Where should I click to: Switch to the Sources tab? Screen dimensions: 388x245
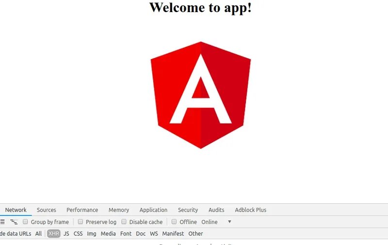pos(47,210)
